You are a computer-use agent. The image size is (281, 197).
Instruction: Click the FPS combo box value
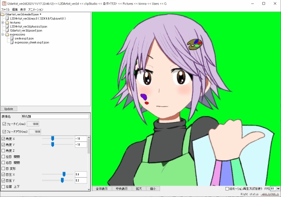273,189
